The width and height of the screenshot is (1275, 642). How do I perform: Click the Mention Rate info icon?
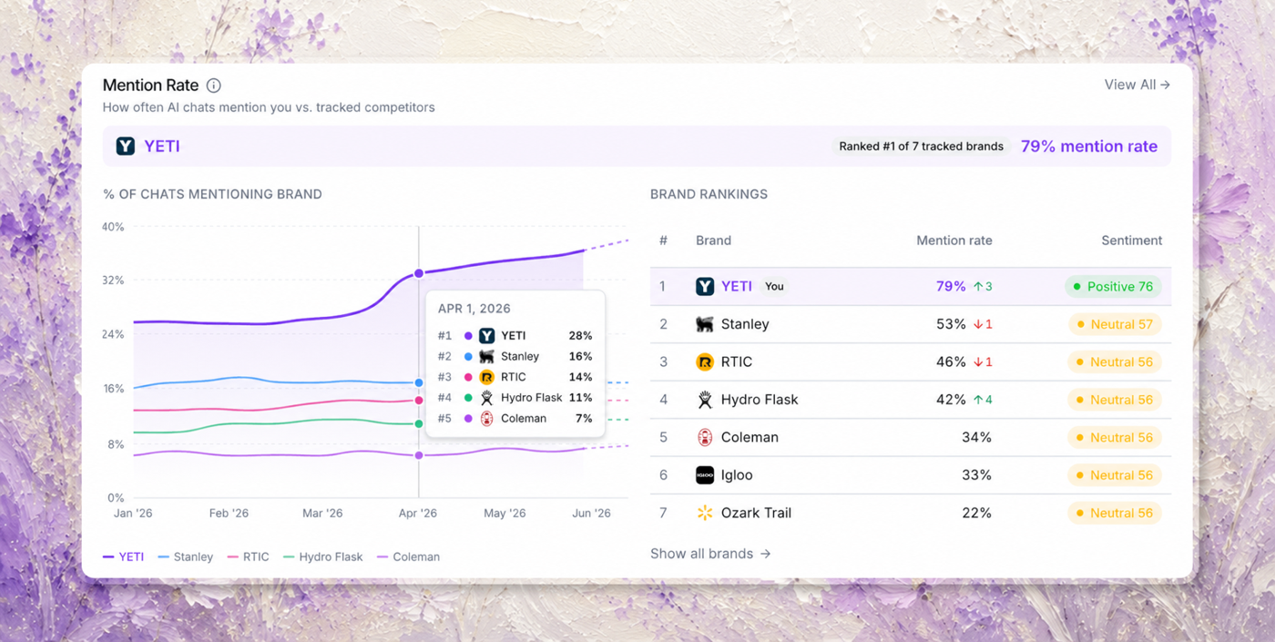point(213,86)
